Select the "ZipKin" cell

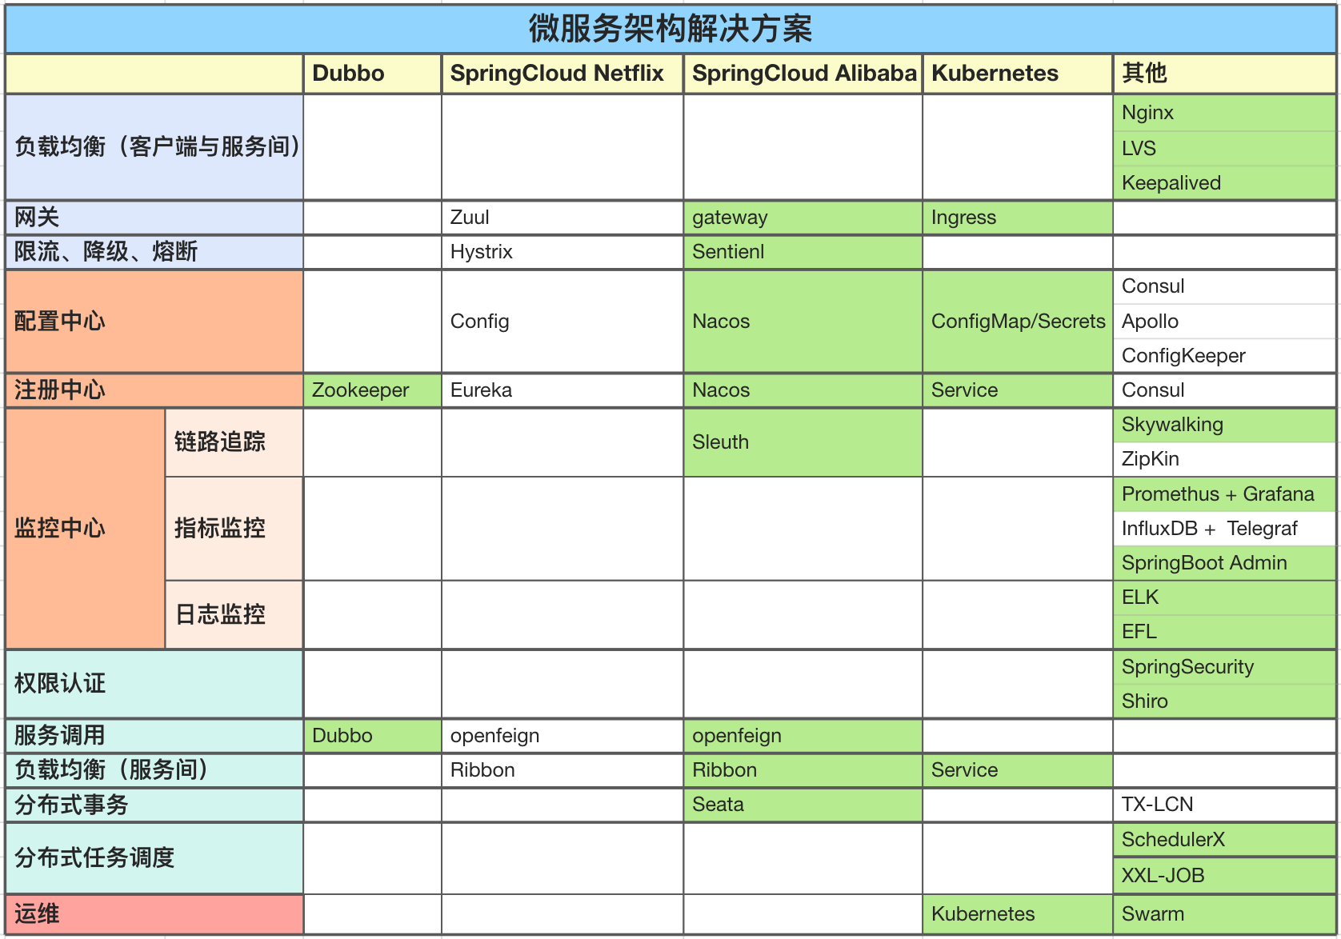1225,459
